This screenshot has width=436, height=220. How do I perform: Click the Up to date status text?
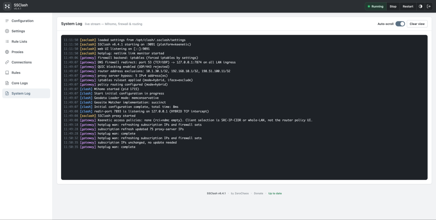[x=275, y=193]
